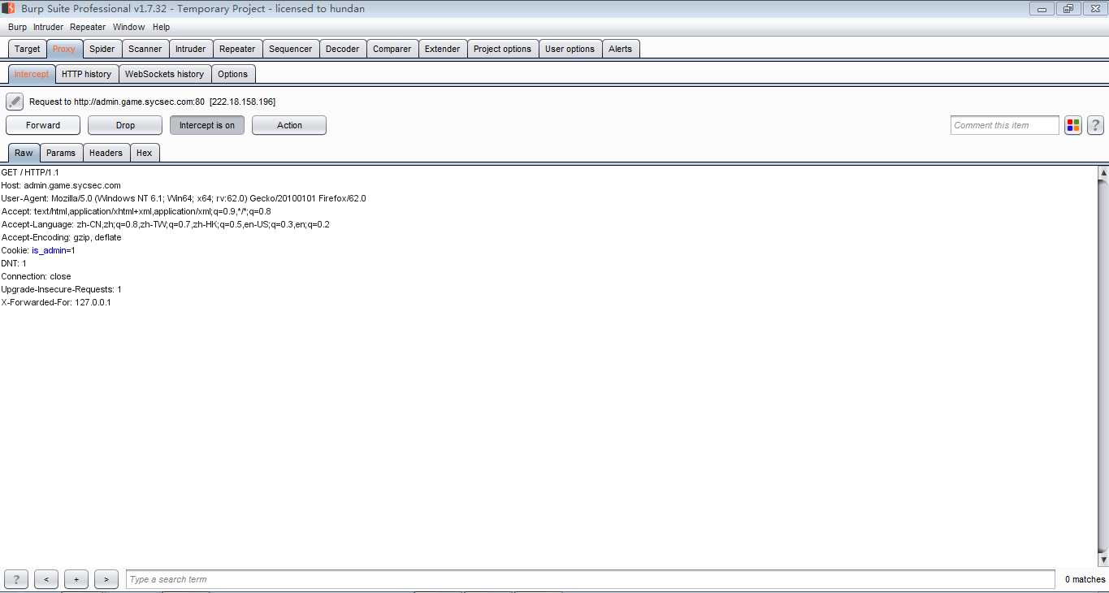Screen dimensions: 1109x593
Task: Toggle the Intercept is on button
Action: [207, 125]
